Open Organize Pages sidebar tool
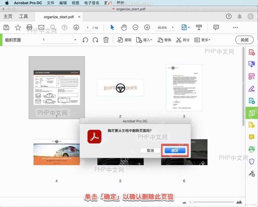 (x=252, y=113)
